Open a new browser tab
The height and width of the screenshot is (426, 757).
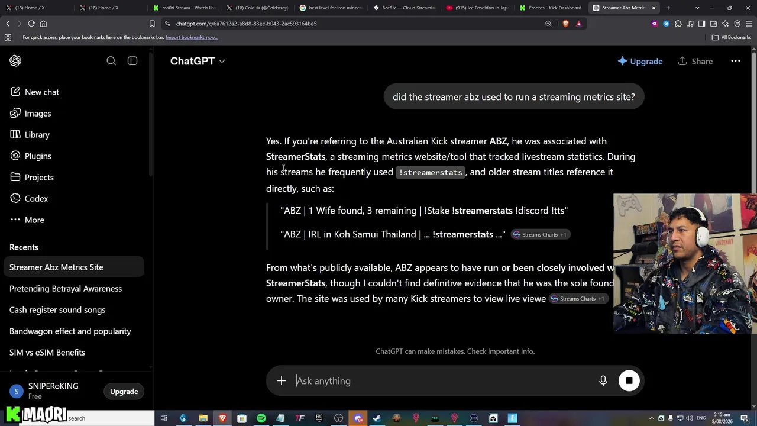(x=668, y=8)
